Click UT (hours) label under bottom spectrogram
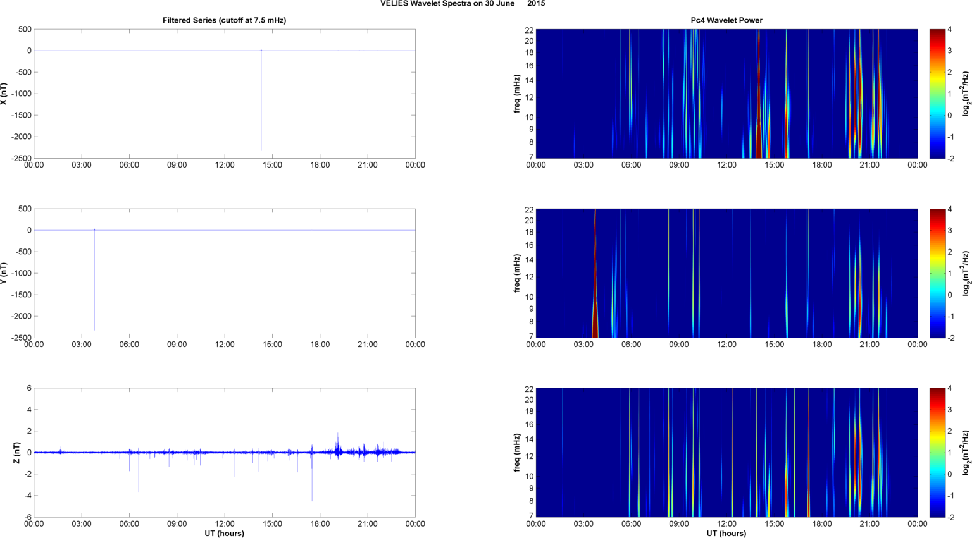 click(726, 533)
